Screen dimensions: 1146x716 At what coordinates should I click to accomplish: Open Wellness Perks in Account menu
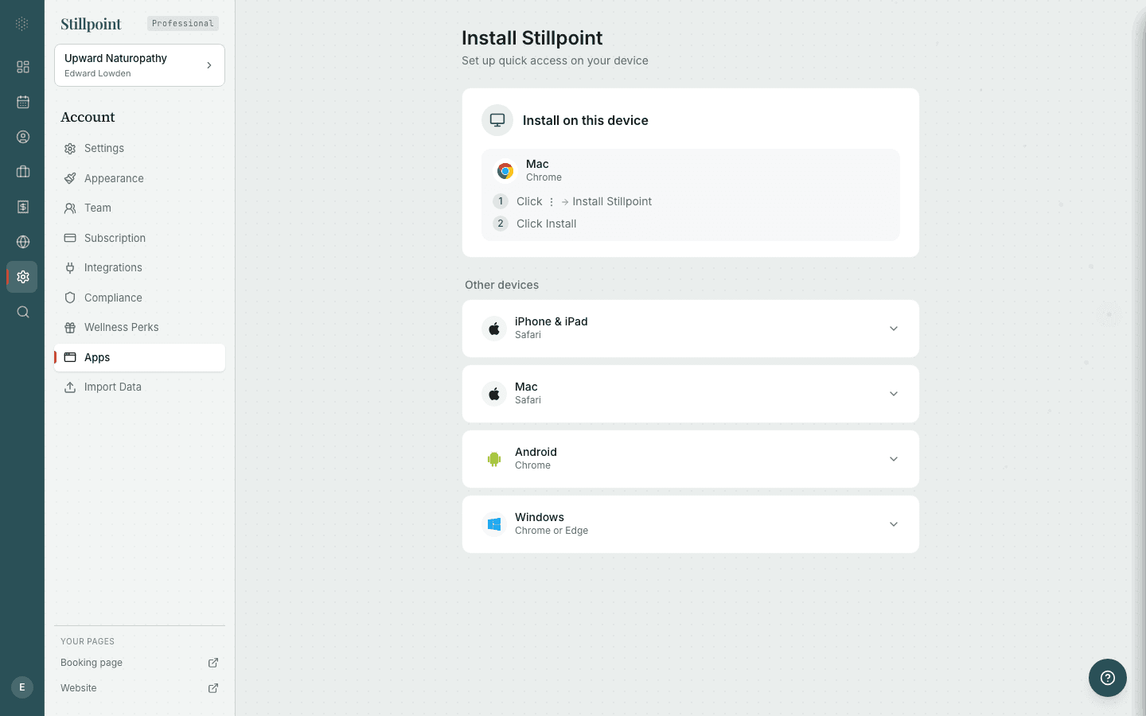click(x=139, y=328)
